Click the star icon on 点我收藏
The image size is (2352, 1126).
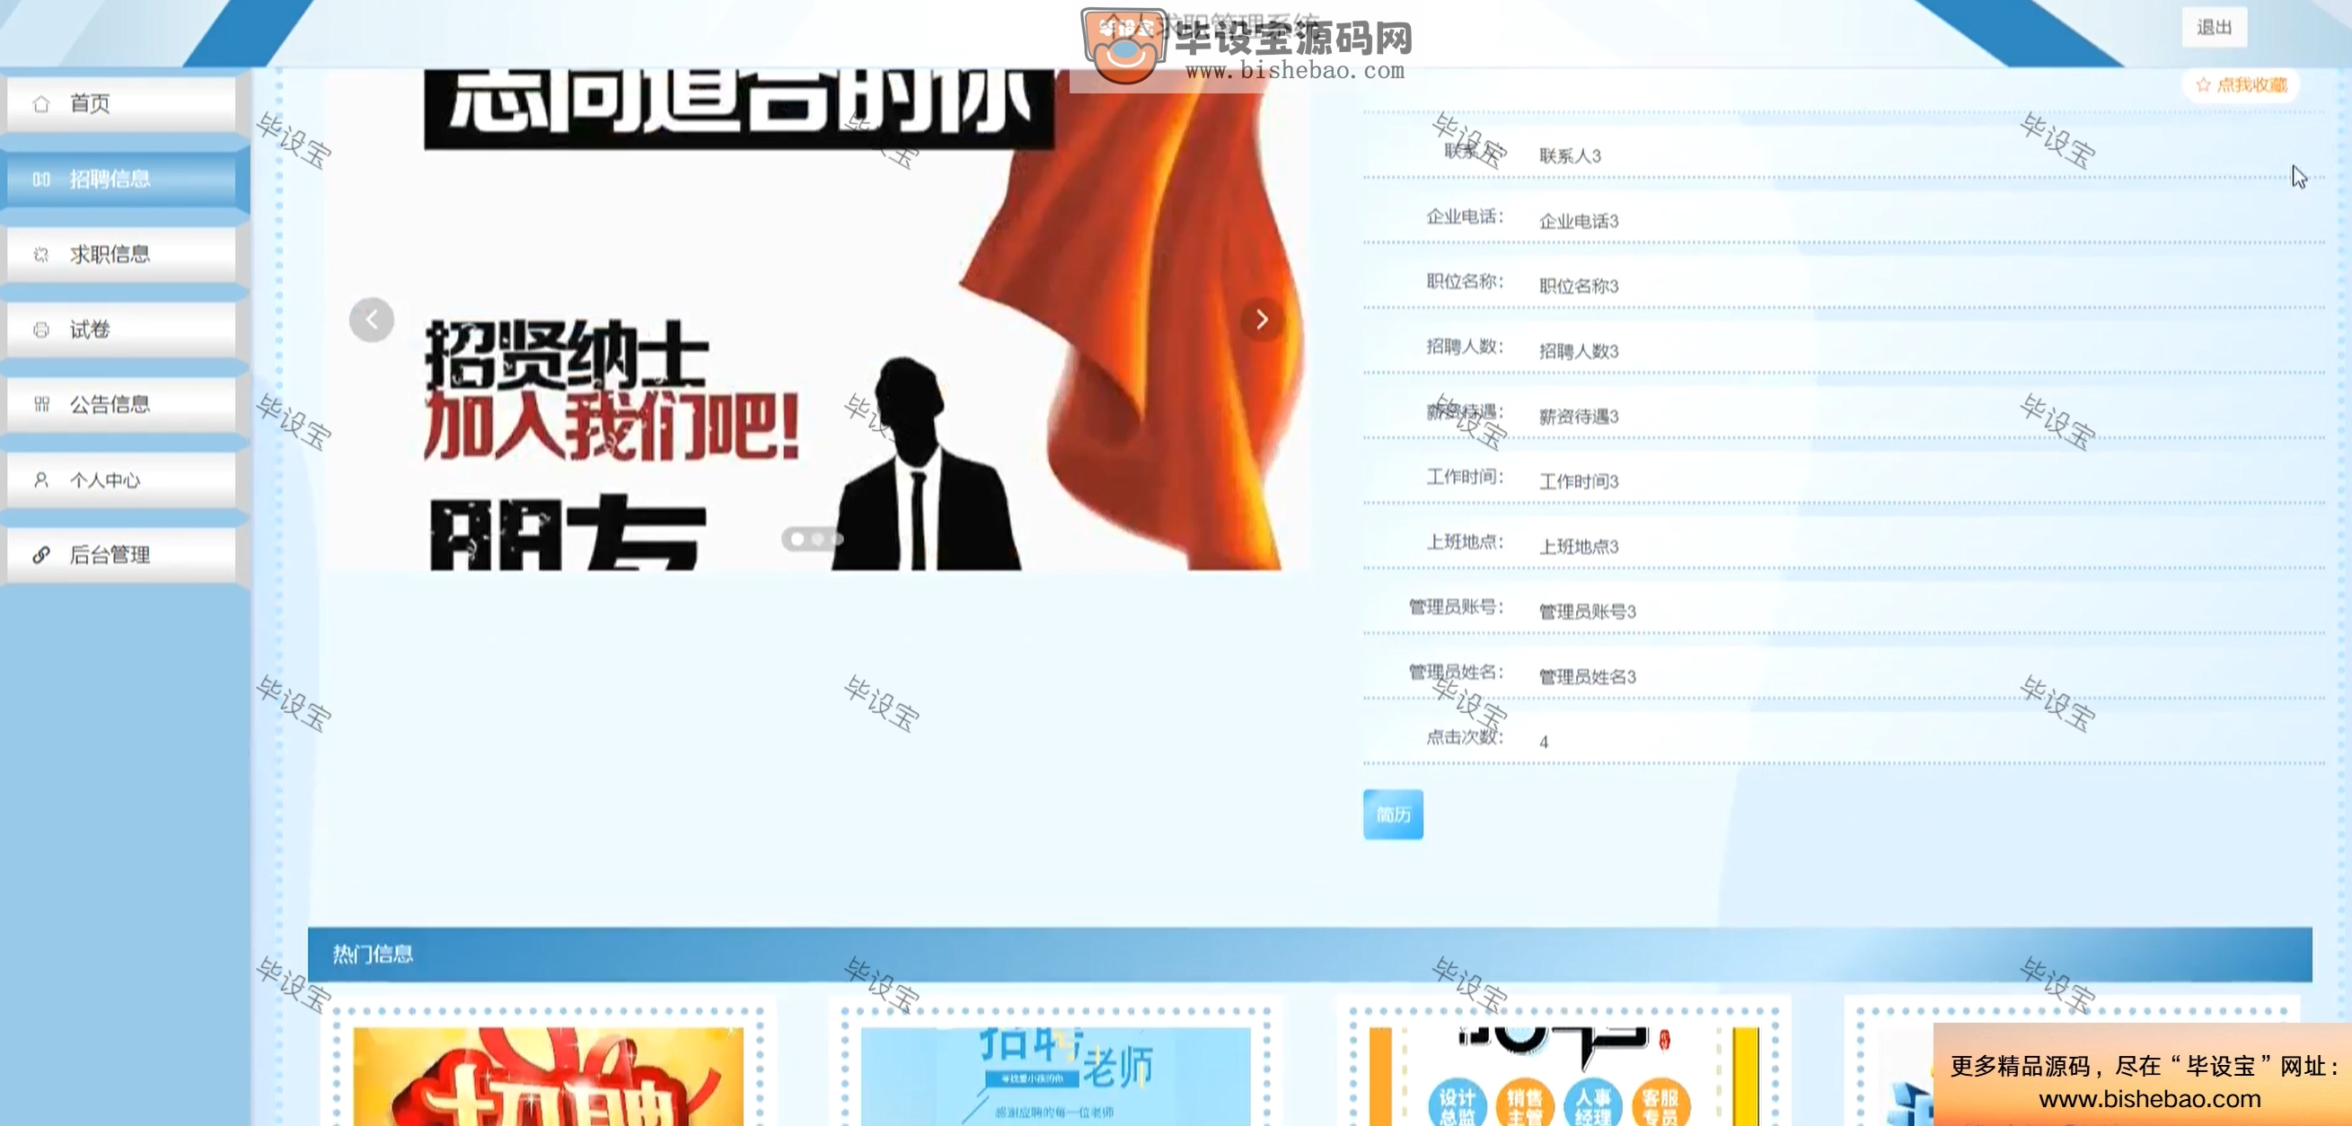(x=2203, y=85)
